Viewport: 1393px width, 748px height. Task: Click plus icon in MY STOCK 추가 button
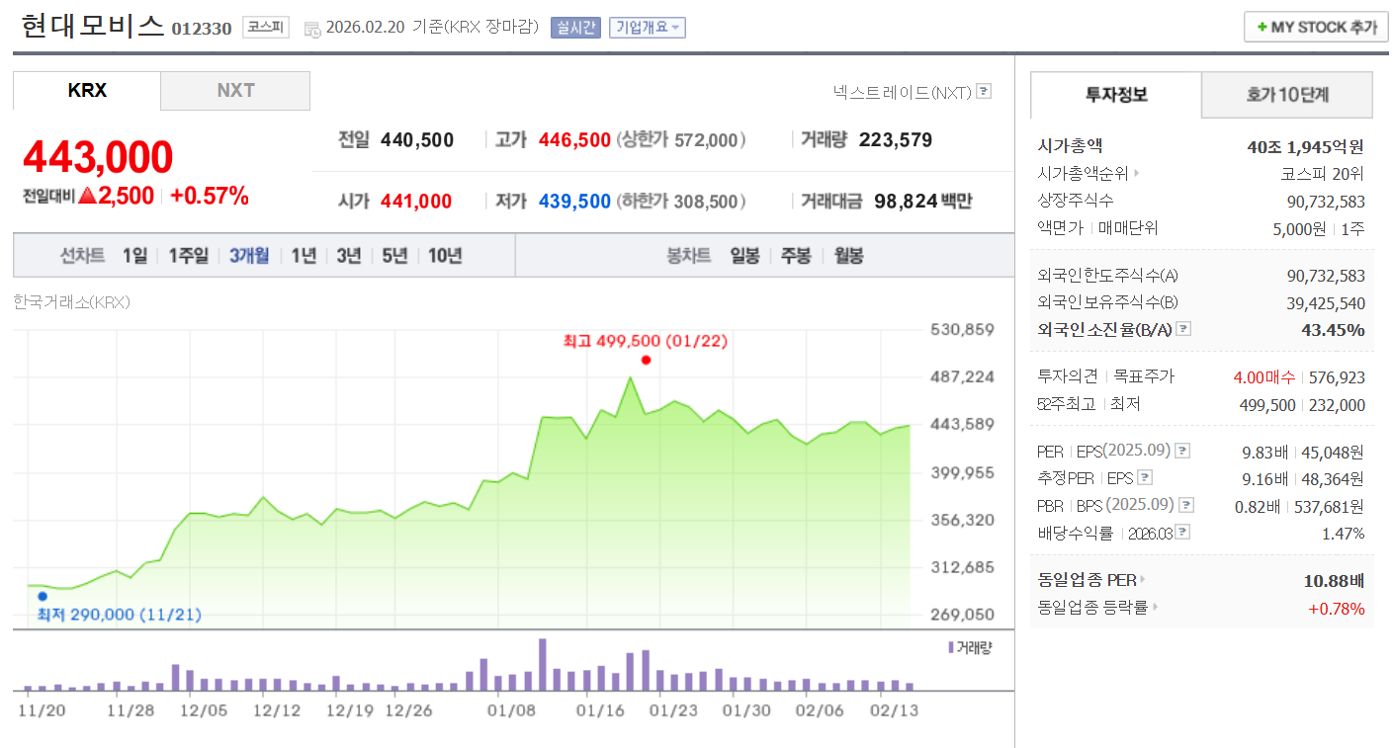1262,28
